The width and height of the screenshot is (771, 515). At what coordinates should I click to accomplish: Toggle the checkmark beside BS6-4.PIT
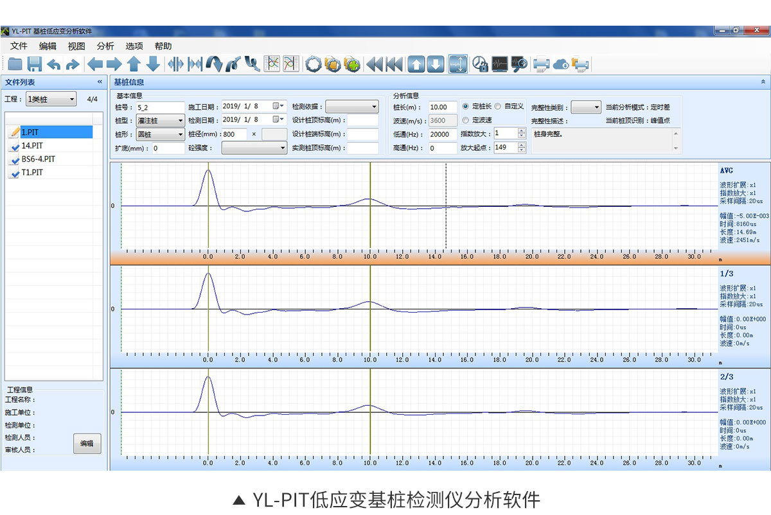[15, 159]
